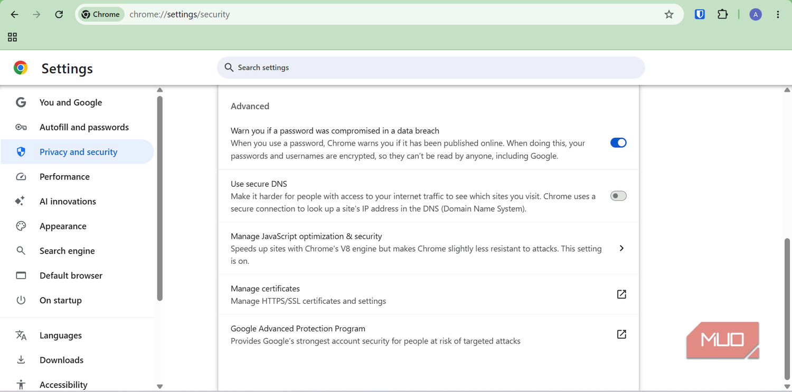Click the main page scrollbar up arrow
792x392 pixels.
point(787,90)
